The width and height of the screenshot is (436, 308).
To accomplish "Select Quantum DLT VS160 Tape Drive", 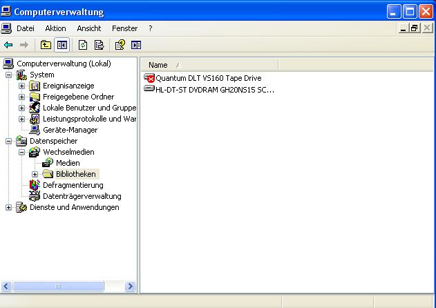I will [x=208, y=78].
